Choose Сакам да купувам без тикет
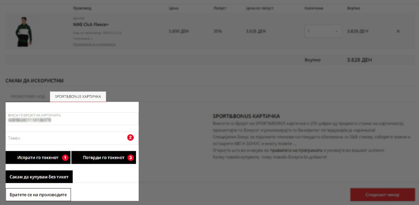This screenshot has height=205, width=419. point(39,177)
